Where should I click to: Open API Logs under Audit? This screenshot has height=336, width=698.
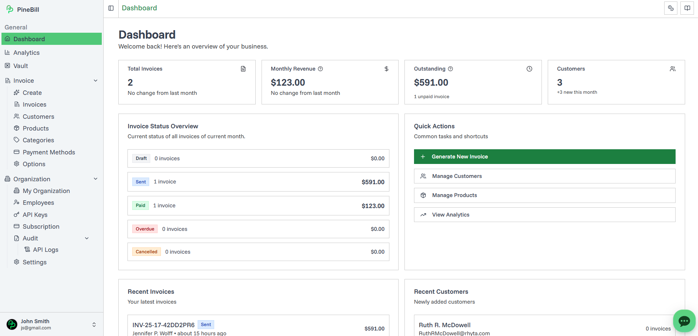[46, 250]
